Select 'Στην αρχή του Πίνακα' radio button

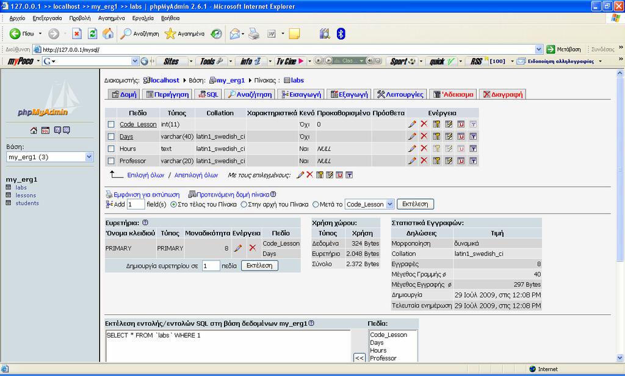244,204
